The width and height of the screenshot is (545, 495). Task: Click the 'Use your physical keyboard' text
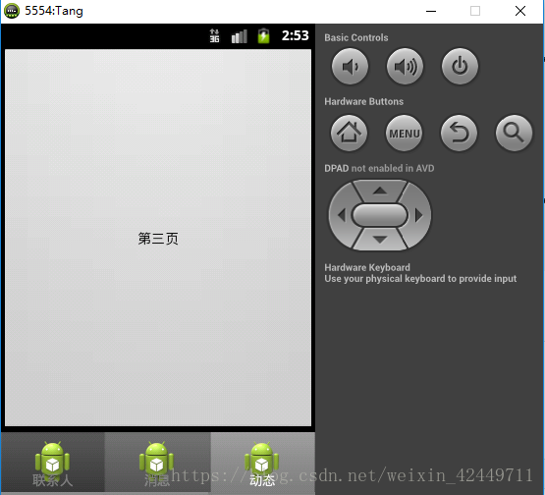pos(420,279)
